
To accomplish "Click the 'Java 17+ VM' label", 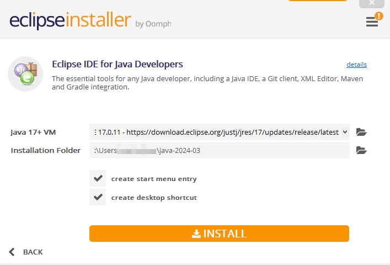I will (33, 132).
